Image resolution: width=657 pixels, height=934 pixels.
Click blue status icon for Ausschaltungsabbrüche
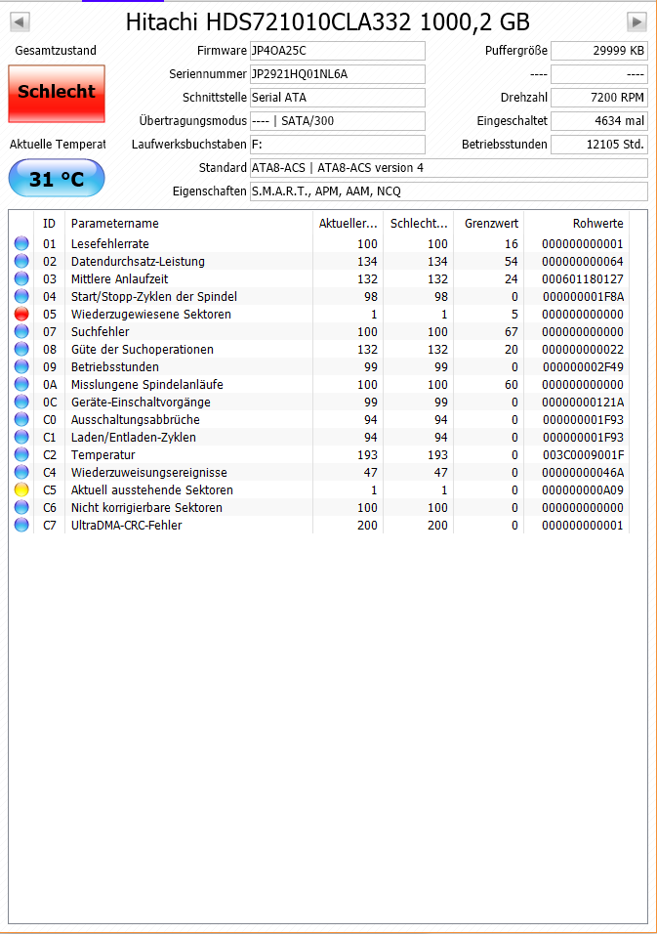point(21,419)
